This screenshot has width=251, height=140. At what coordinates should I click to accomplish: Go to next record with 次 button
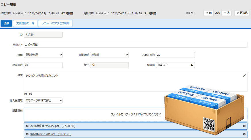[227, 13]
